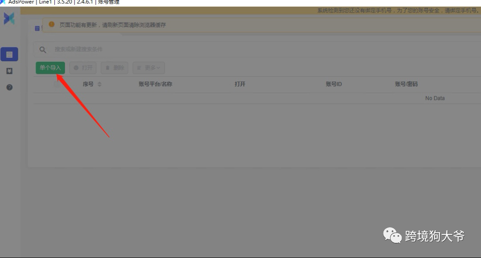Click the warning icon in update notice banner
The image size is (481, 258).
click(x=52, y=25)
